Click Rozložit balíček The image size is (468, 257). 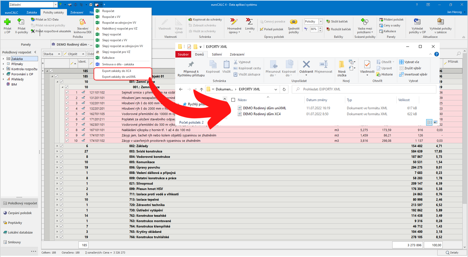point(339,29)
